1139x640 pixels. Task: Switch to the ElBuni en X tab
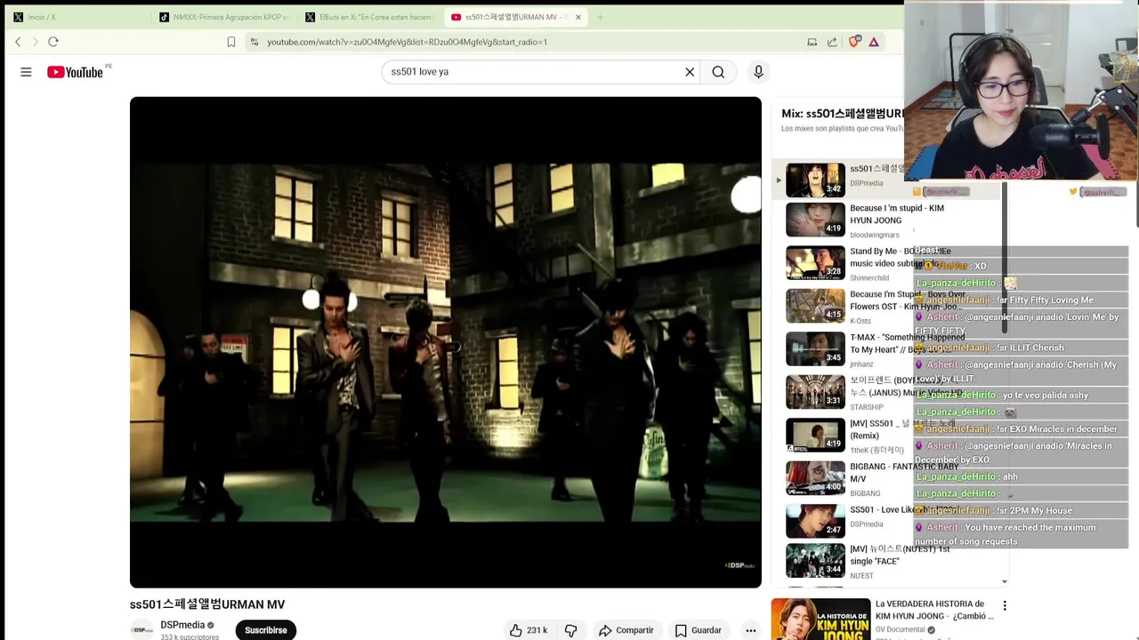tap(369, 17)
